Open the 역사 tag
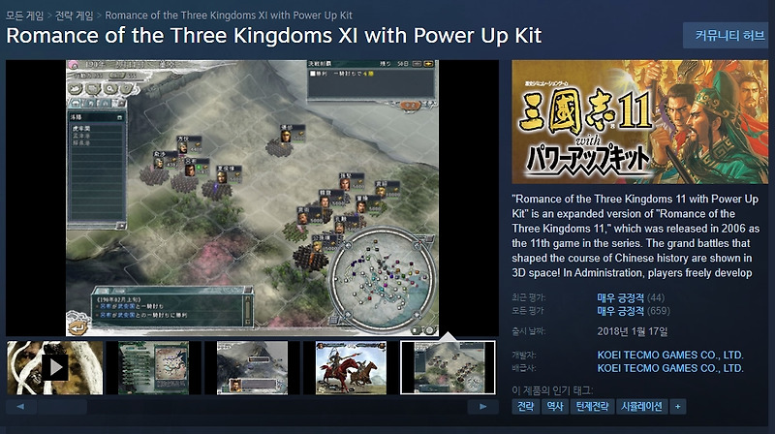The height and width of the screenshot is (434, 775). 555,406
